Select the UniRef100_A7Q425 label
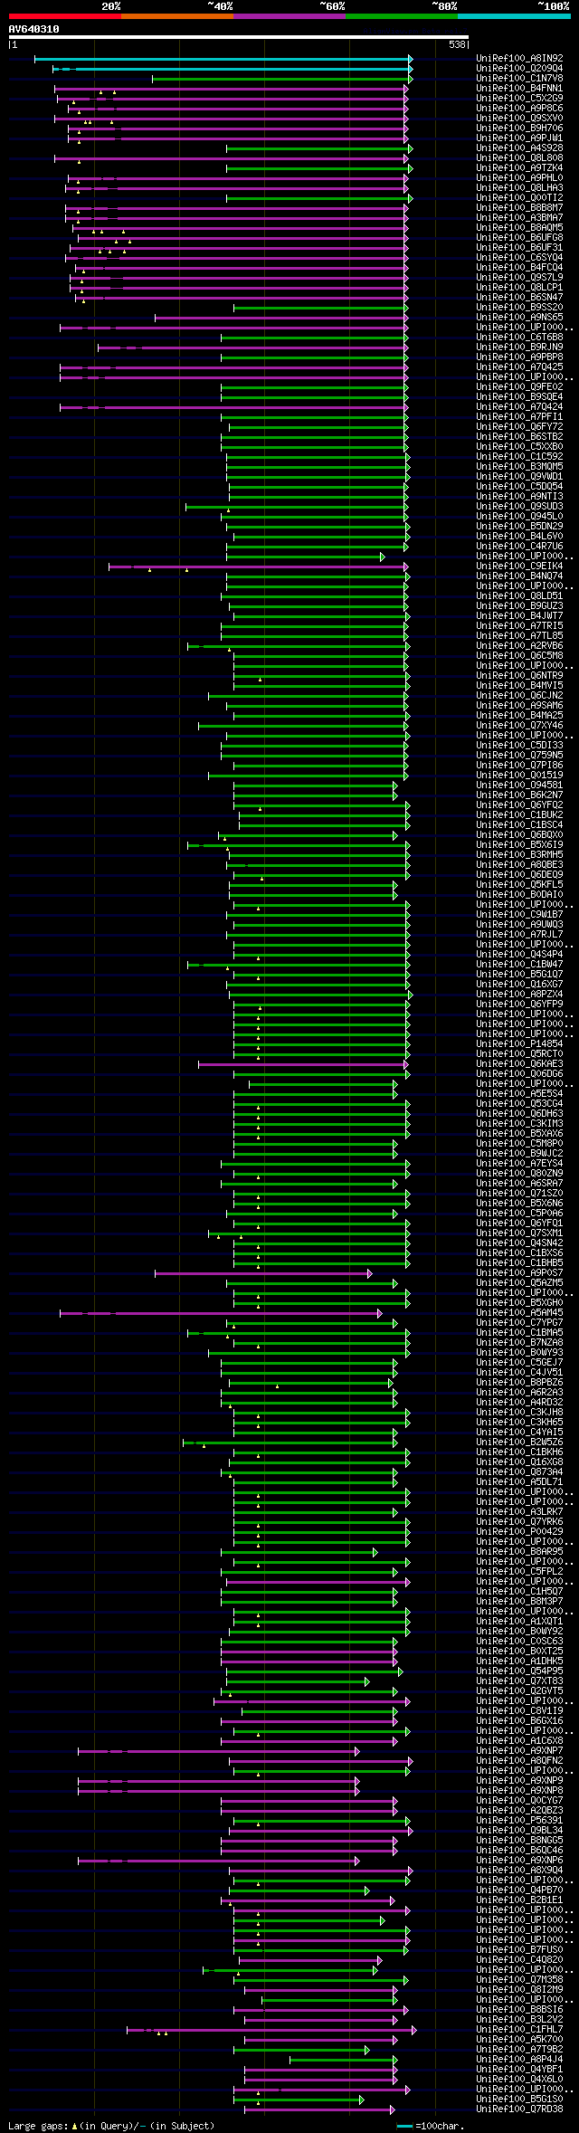The width and height of the screenshot is (579, 2133). point(519,367)
